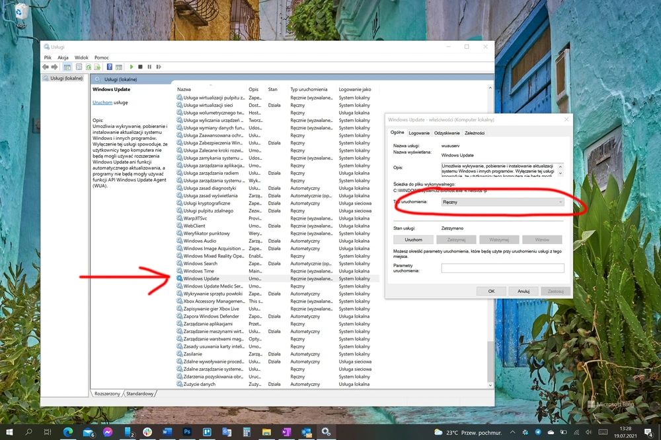Select the Zużycie danych service row
This screenshot has height=440, width=661.
click(x=278, y=384)
